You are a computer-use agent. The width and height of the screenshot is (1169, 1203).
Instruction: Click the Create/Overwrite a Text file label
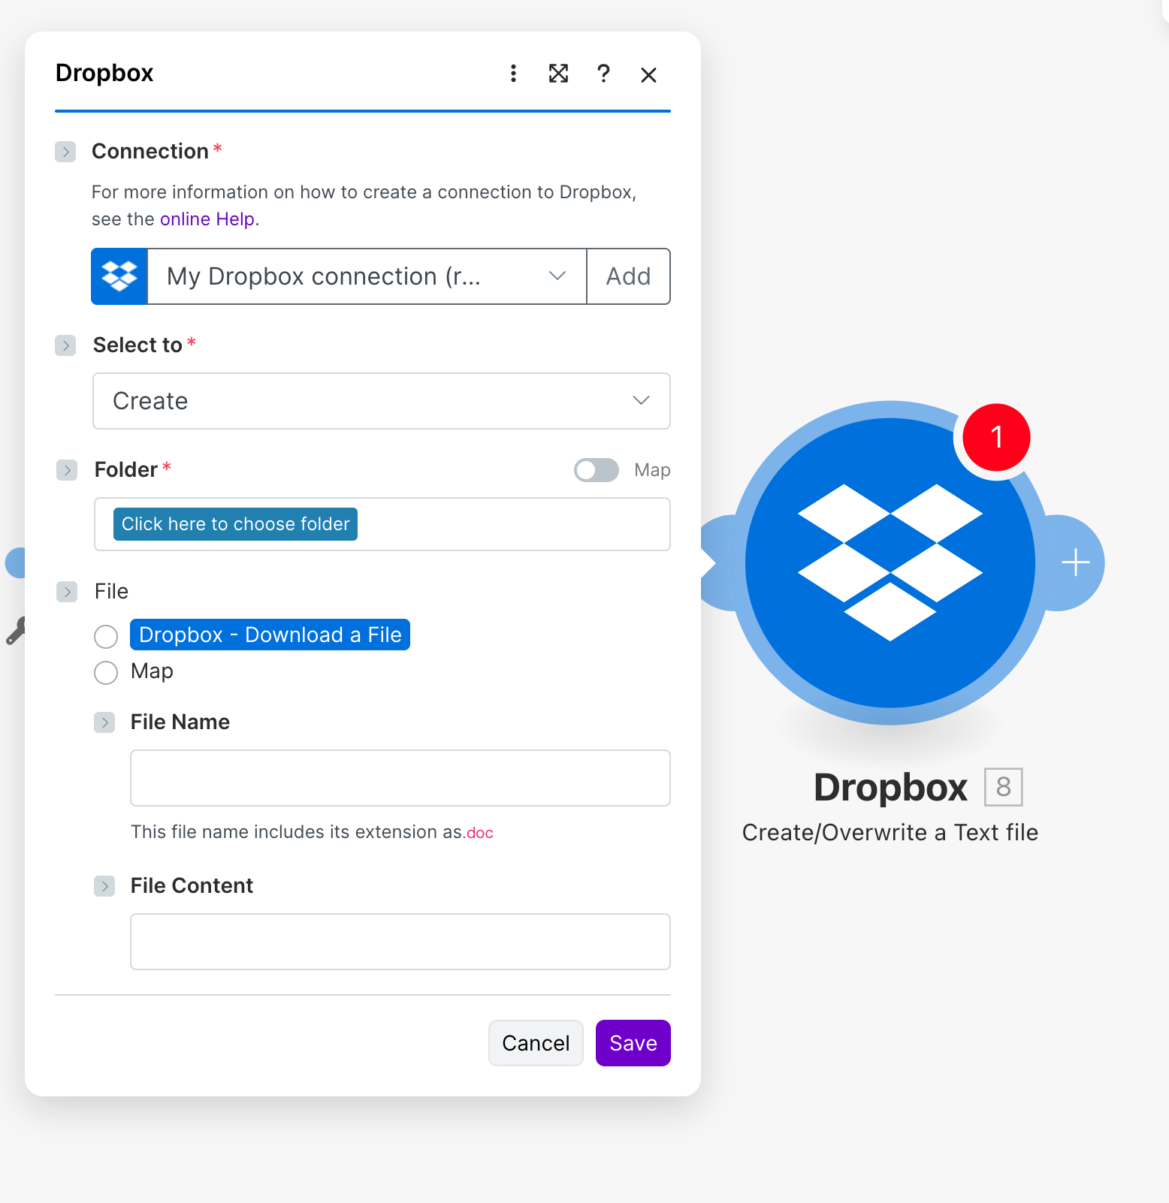(890, 833)
